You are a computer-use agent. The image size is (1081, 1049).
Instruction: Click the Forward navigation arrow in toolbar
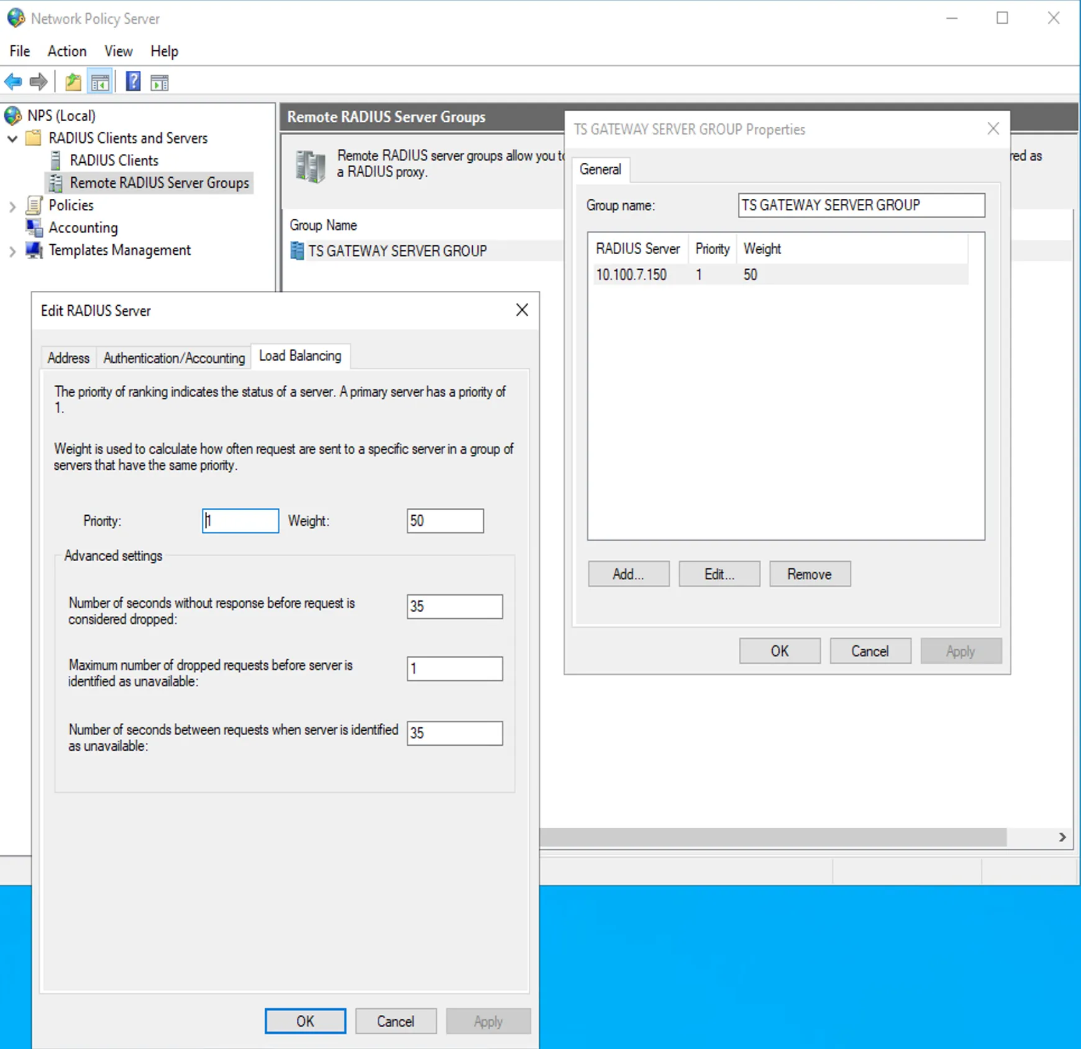tap(37, 81)
